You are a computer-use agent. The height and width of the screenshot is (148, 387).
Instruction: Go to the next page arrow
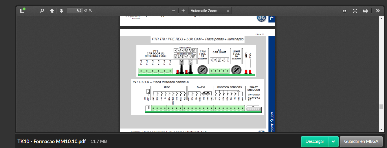click(61, 11)
